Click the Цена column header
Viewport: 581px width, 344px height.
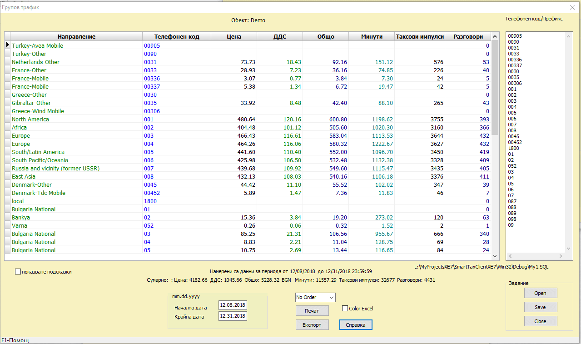[x=234, y=37]
